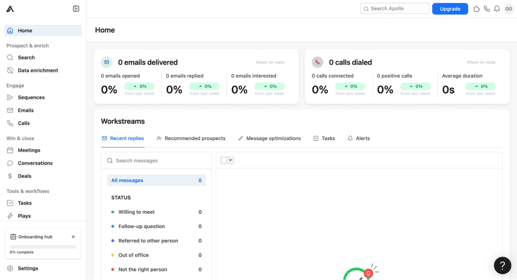
Task: Click the 0% badge under emails opened
Action: 139,86
